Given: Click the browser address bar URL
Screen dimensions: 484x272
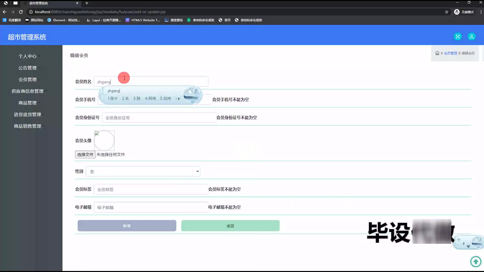Looking at the screenshot, I should coord(100,12).
